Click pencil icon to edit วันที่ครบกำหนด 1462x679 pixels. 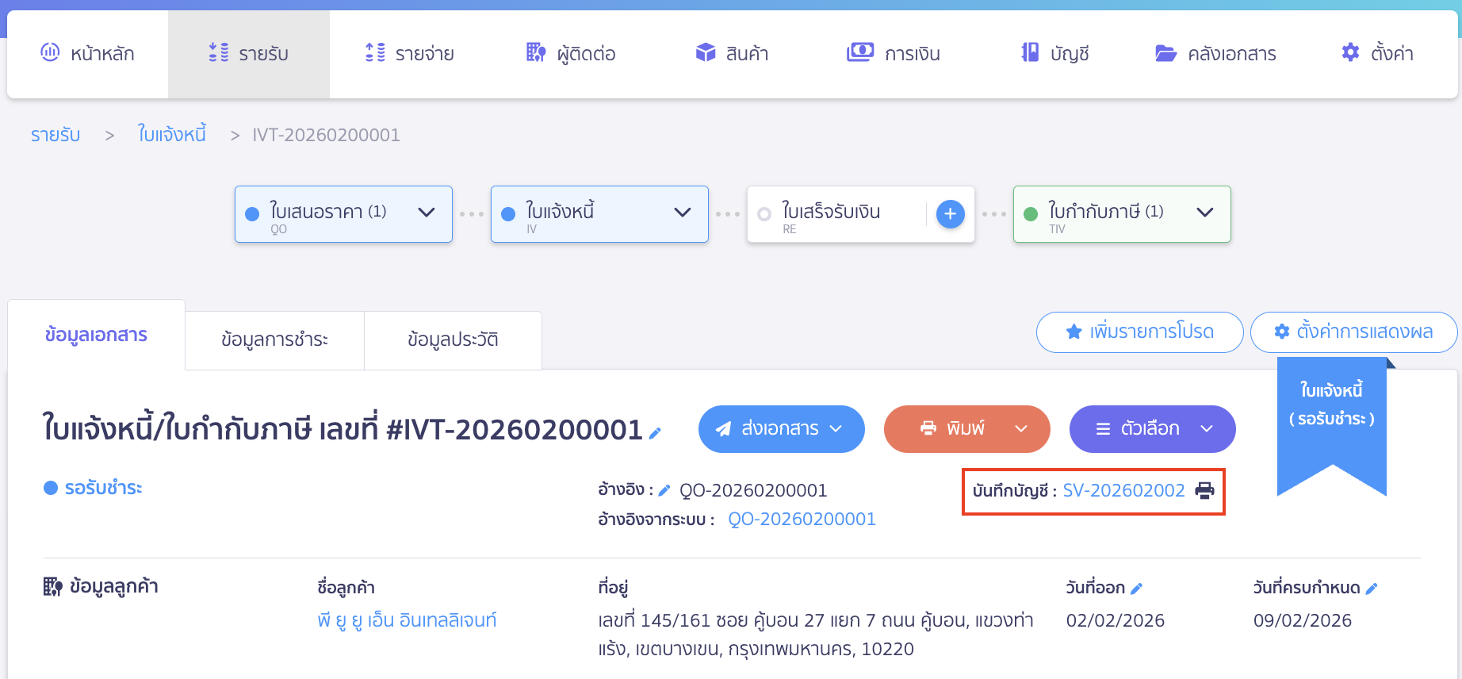1372,589
